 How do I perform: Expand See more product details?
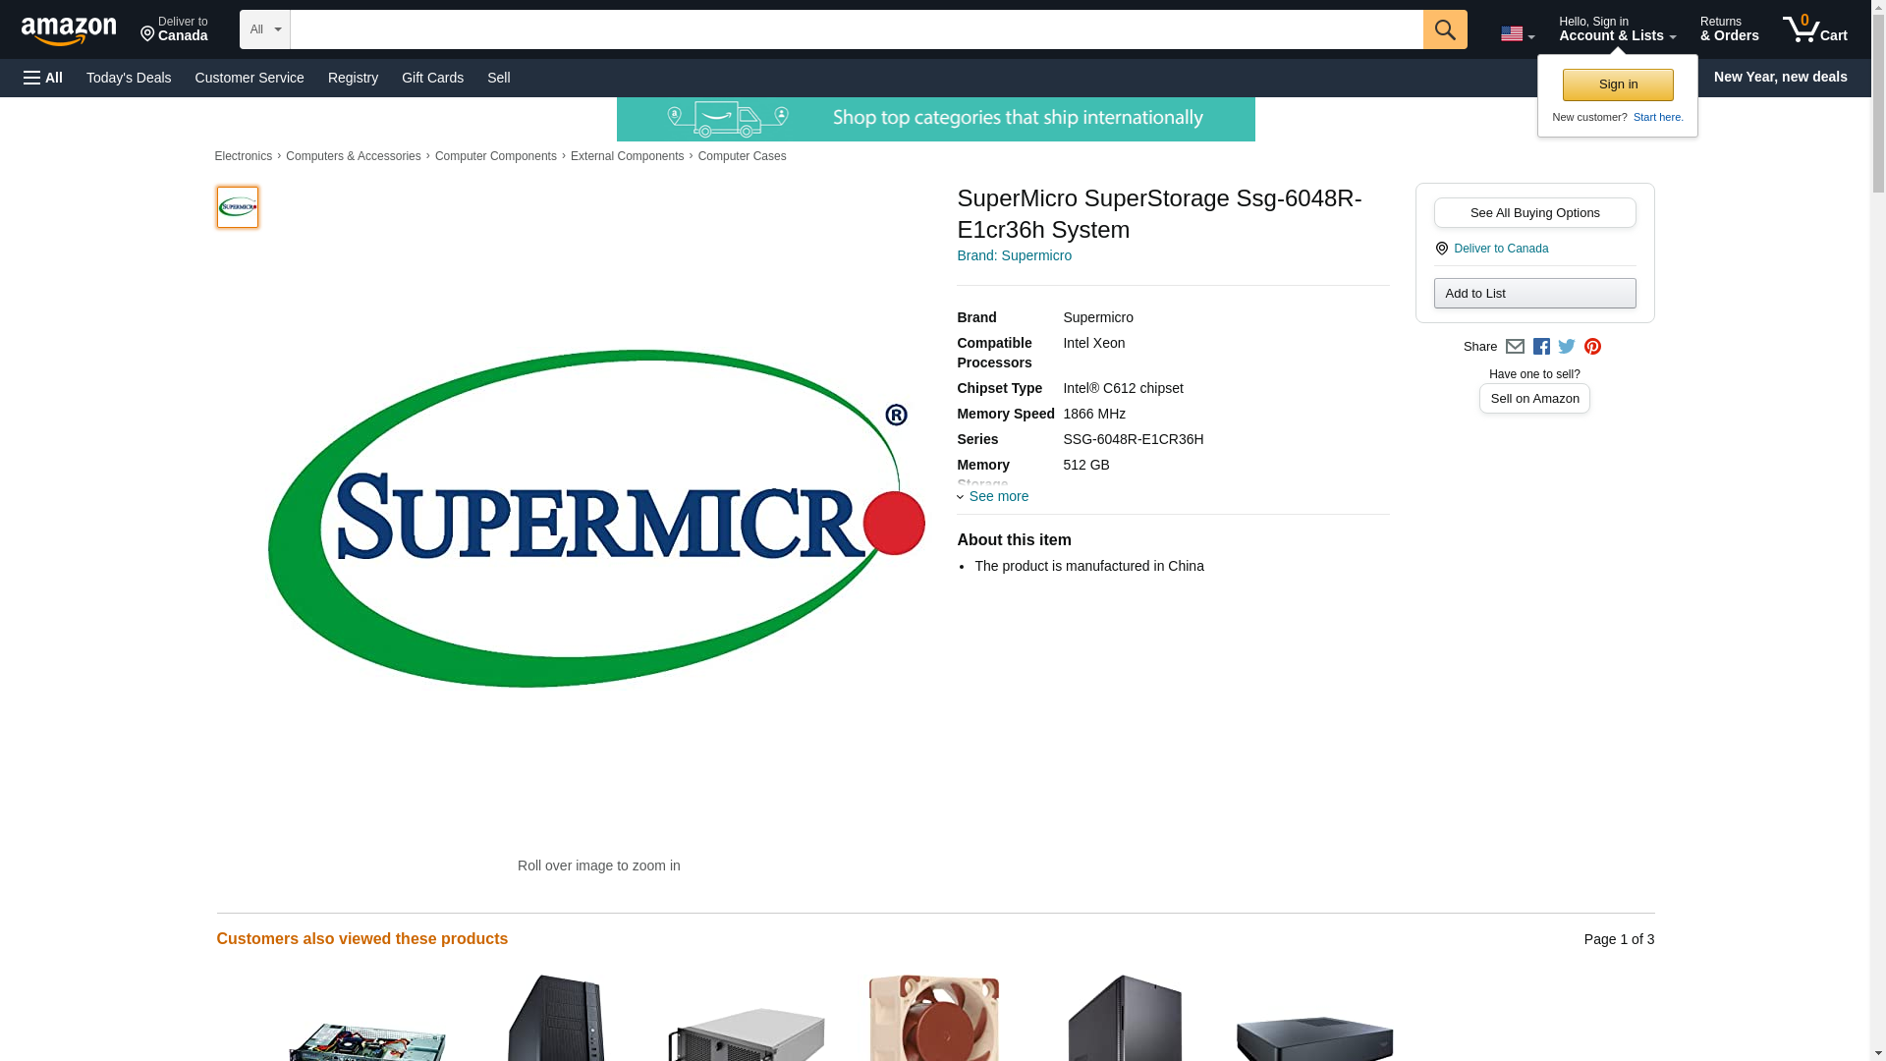point(993,496)
